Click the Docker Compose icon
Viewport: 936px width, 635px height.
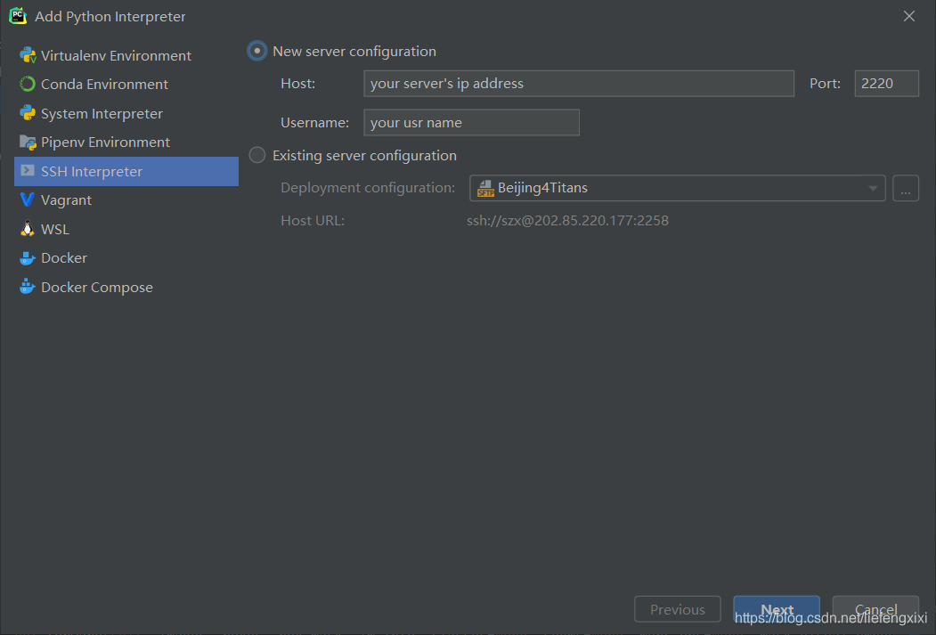[28, 287]
